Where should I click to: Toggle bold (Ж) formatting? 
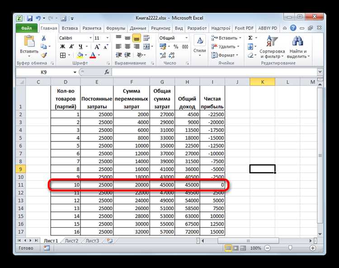pyautogui.click(x=62, y=47)
